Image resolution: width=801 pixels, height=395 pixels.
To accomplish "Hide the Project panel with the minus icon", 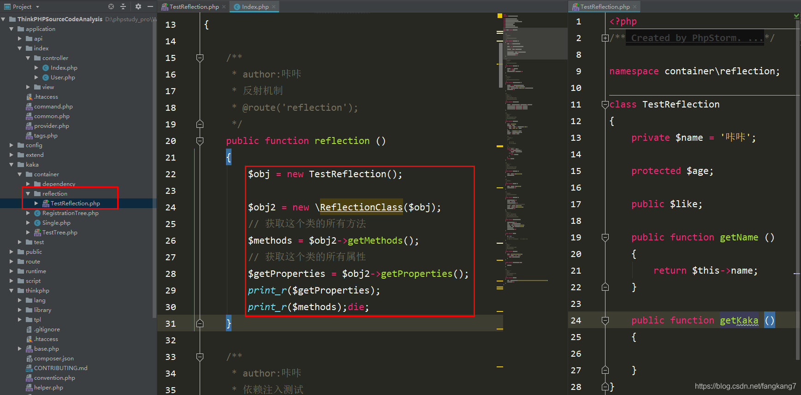I will pos(150,6).
